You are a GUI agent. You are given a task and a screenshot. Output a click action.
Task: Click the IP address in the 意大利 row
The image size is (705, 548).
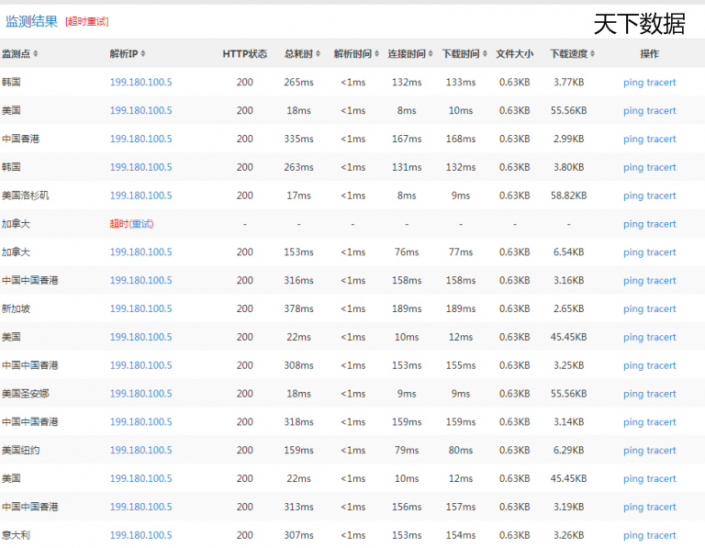coord(140,535)
